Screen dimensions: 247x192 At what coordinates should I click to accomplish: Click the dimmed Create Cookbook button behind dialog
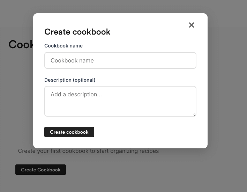coord(40,170)
